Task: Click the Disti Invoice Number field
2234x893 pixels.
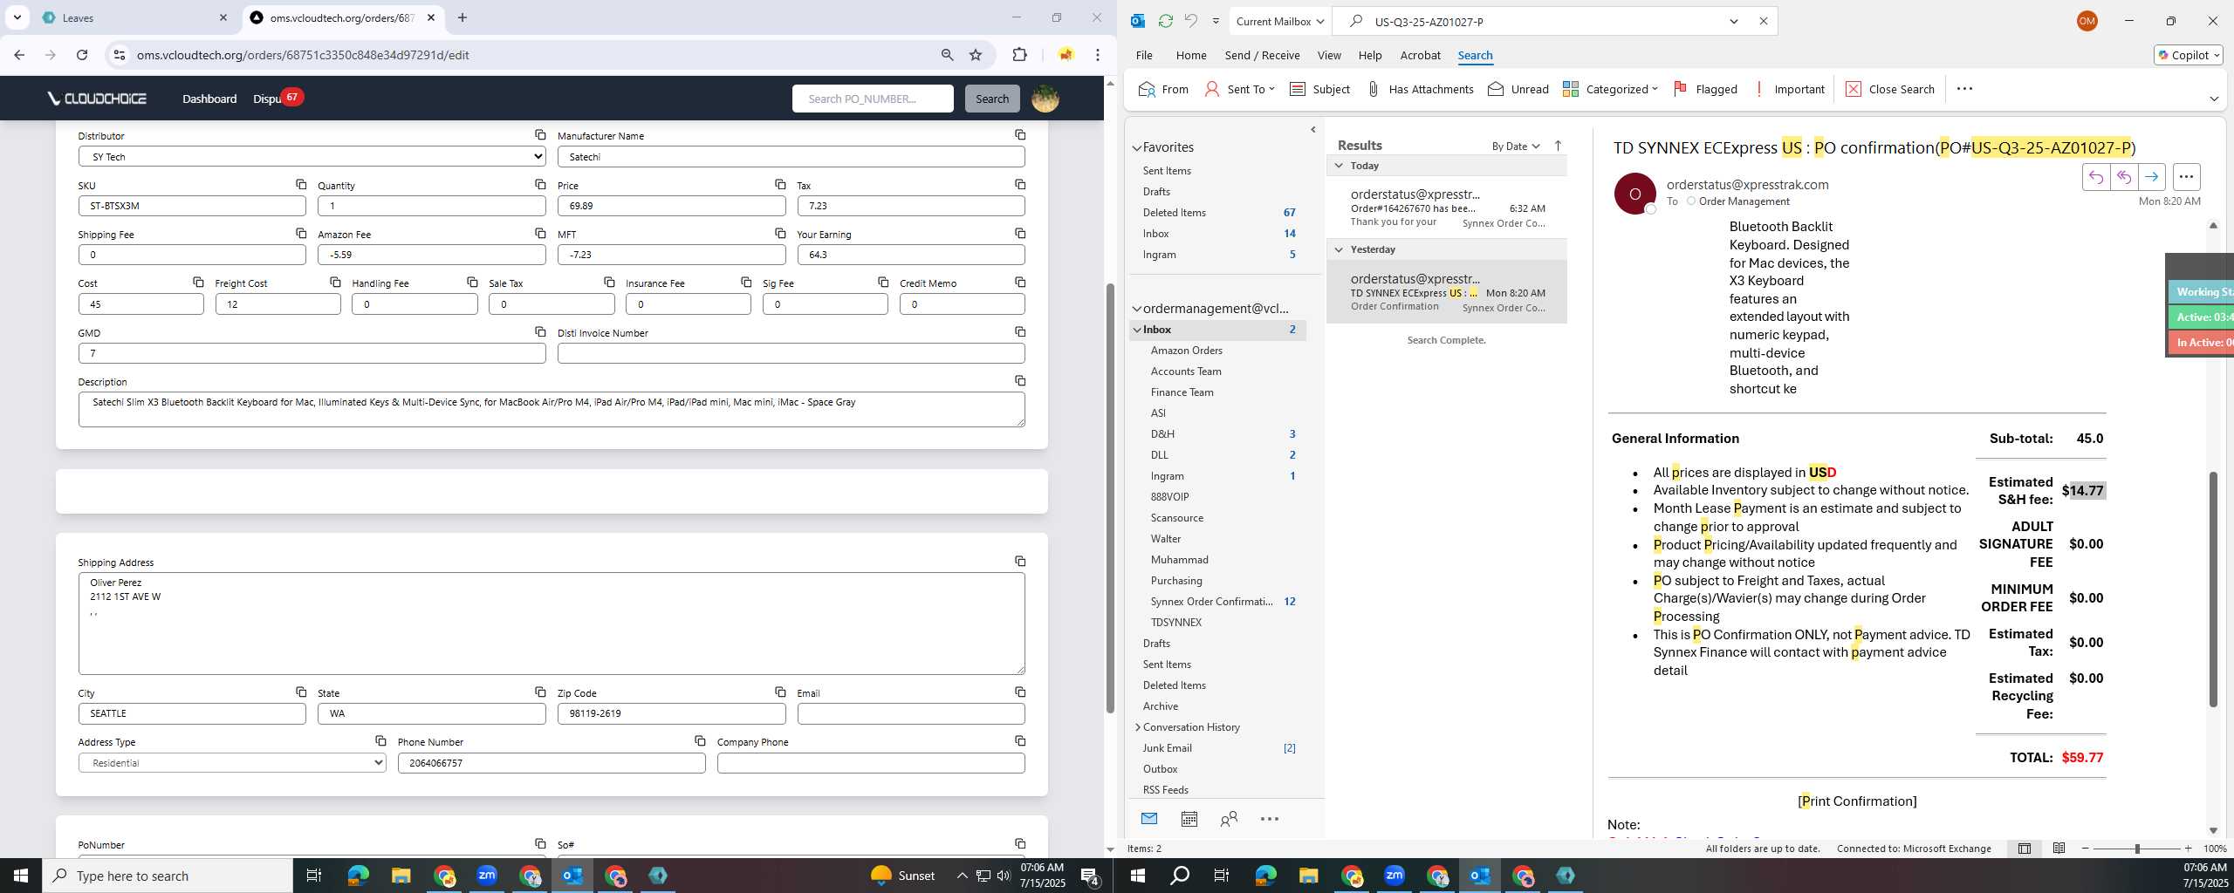Action: point(791,353)
